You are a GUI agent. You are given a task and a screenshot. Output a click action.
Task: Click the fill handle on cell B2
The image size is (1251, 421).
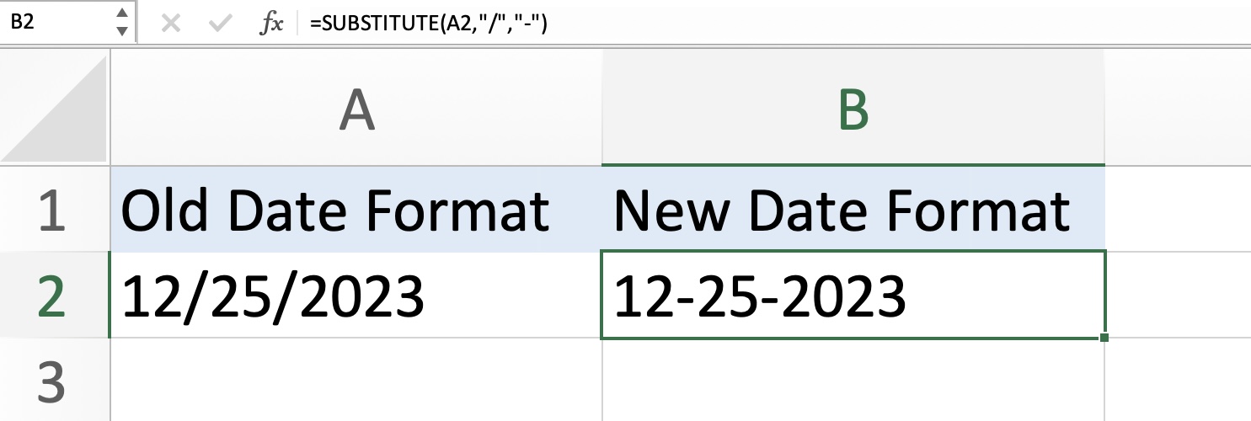1104,338
